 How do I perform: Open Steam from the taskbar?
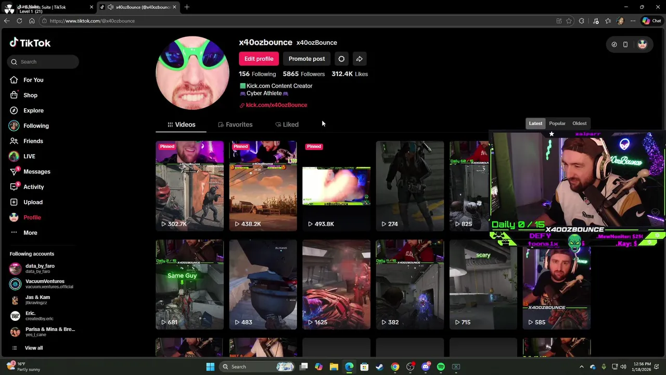click(379, 367)
